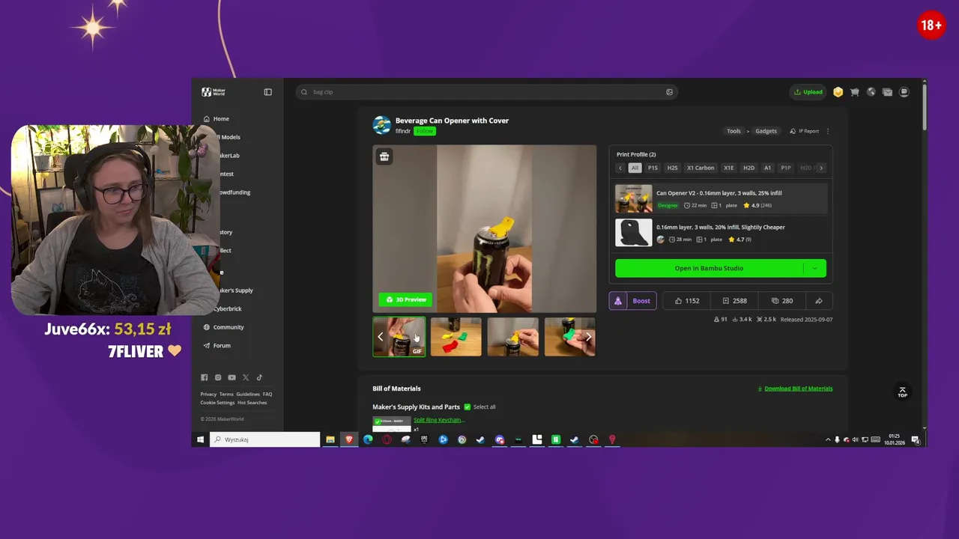Viewport: 959px width, 539px height.
Task: Open the 280 comments
Action: (782, 301)
